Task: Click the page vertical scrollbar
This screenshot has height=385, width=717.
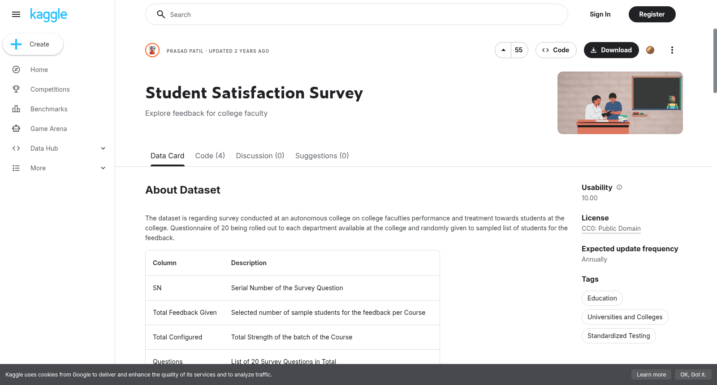Action: coord(715,61)
